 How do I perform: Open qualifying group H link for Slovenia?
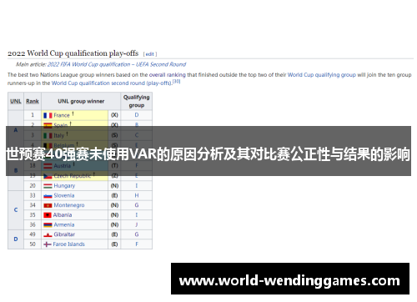pyautogui.click(x=137, y=195)
